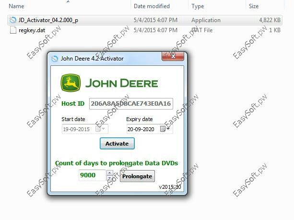The image size is (294, 220).
Task: Click the regkey.dat date modified cell
Action: pos(155,30)
